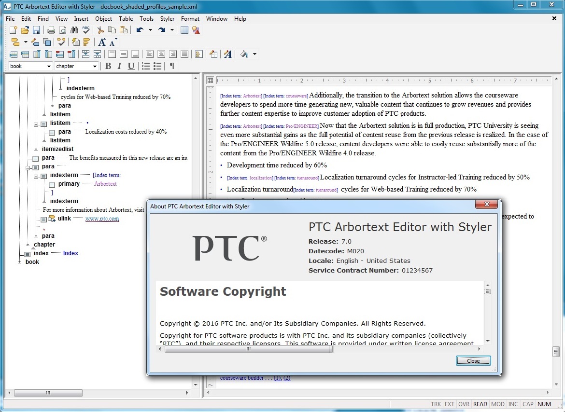Toggle the READ status bar indicator
Image resolution: width=565 pixels, height=412 pixels.
tap(480, 404)
